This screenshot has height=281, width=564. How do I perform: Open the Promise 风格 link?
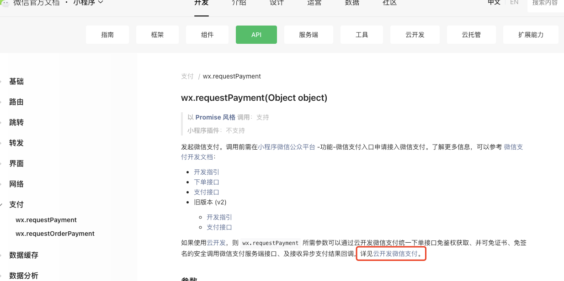(215, 117)
